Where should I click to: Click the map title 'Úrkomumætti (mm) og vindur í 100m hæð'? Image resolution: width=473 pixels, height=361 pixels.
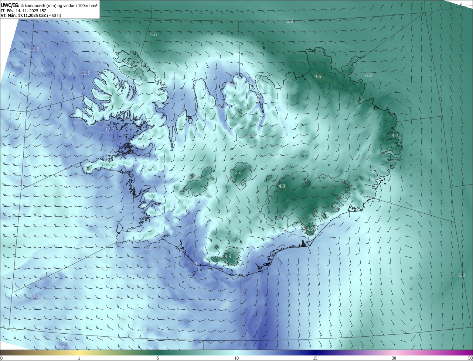pyautogui.click(x=59, y=5)
